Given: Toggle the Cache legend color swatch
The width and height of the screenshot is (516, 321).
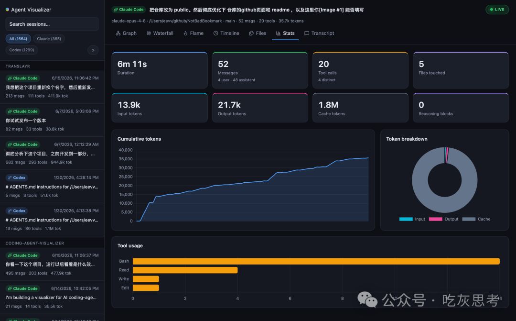Looking at the screenshot, I should click(469, 219).
